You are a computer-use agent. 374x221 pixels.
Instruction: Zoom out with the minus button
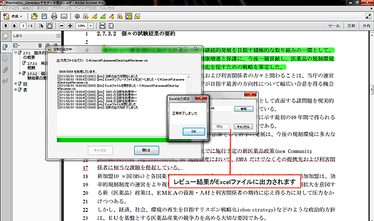(x=62, y=25)
